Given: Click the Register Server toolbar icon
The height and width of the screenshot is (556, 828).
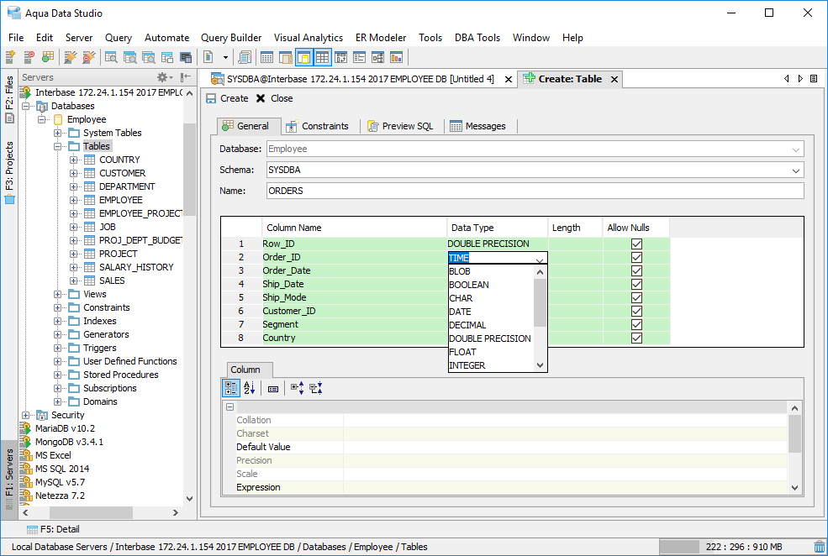Looking at the screenshot, I should (x=10, y=57).
